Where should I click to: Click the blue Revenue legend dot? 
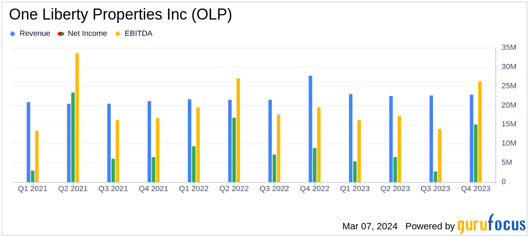[x=12, y=34]
